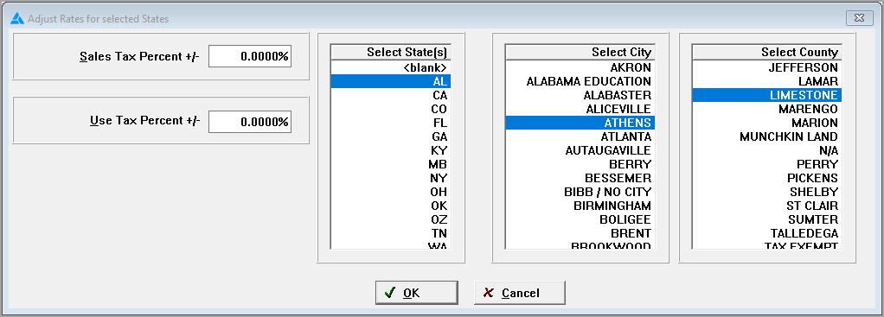
Task: Choose BESSEMER in the city list
Action: pos(580,178)
